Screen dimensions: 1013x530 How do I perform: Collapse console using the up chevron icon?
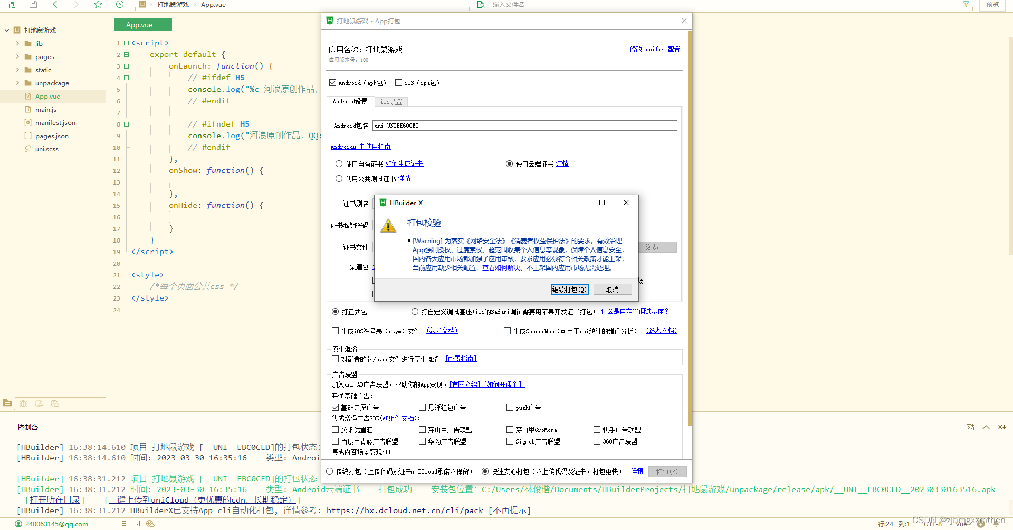[986, 427]
